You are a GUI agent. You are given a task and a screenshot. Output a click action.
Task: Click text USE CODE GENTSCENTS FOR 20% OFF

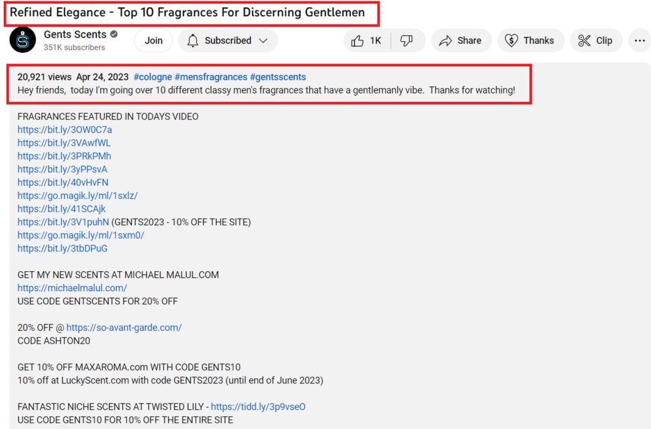click(98, 302)
